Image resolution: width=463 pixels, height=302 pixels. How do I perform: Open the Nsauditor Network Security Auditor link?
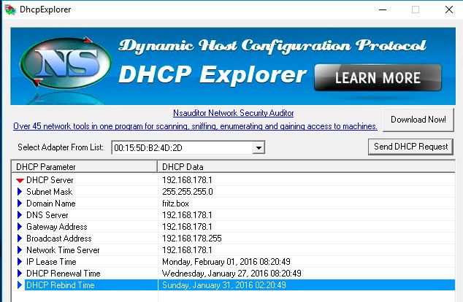tap(233, 113)
